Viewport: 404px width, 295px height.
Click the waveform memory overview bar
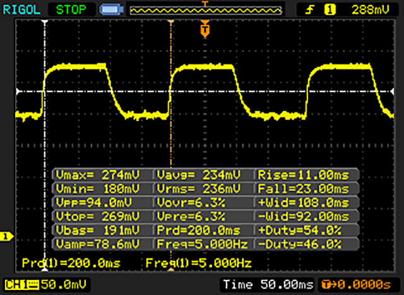tap(206, 11)
